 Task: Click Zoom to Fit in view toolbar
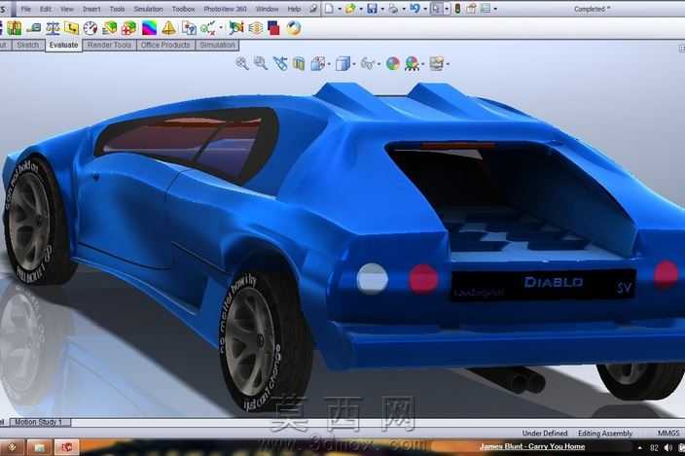click(x=242, y=63)
